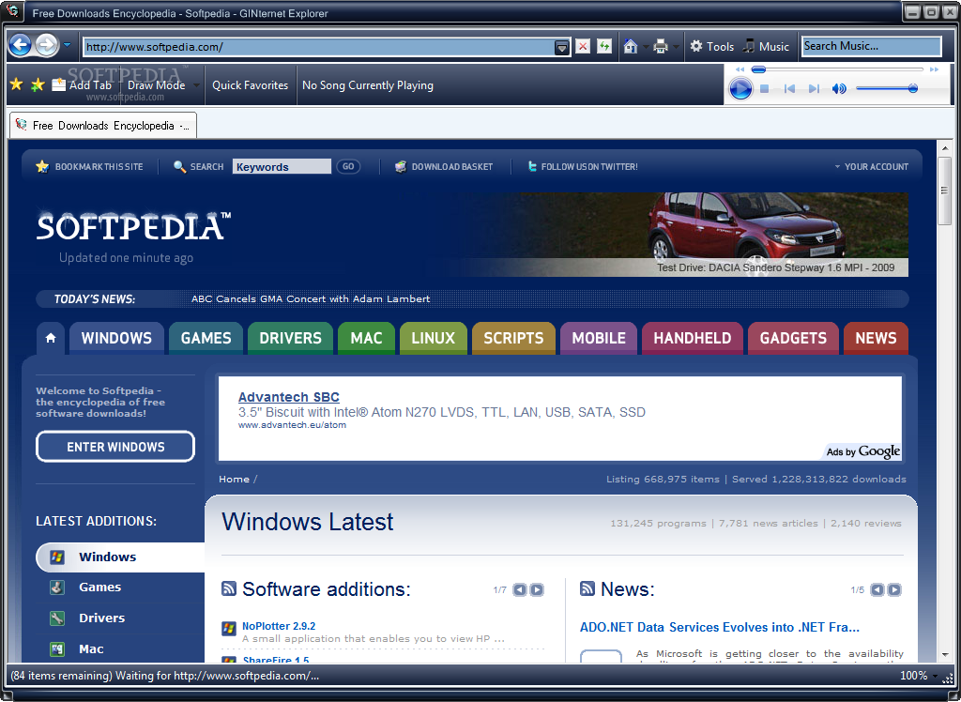Fast forward using seek forward arrows
This screenshot has width=961, height=702.
click(934, 69)
